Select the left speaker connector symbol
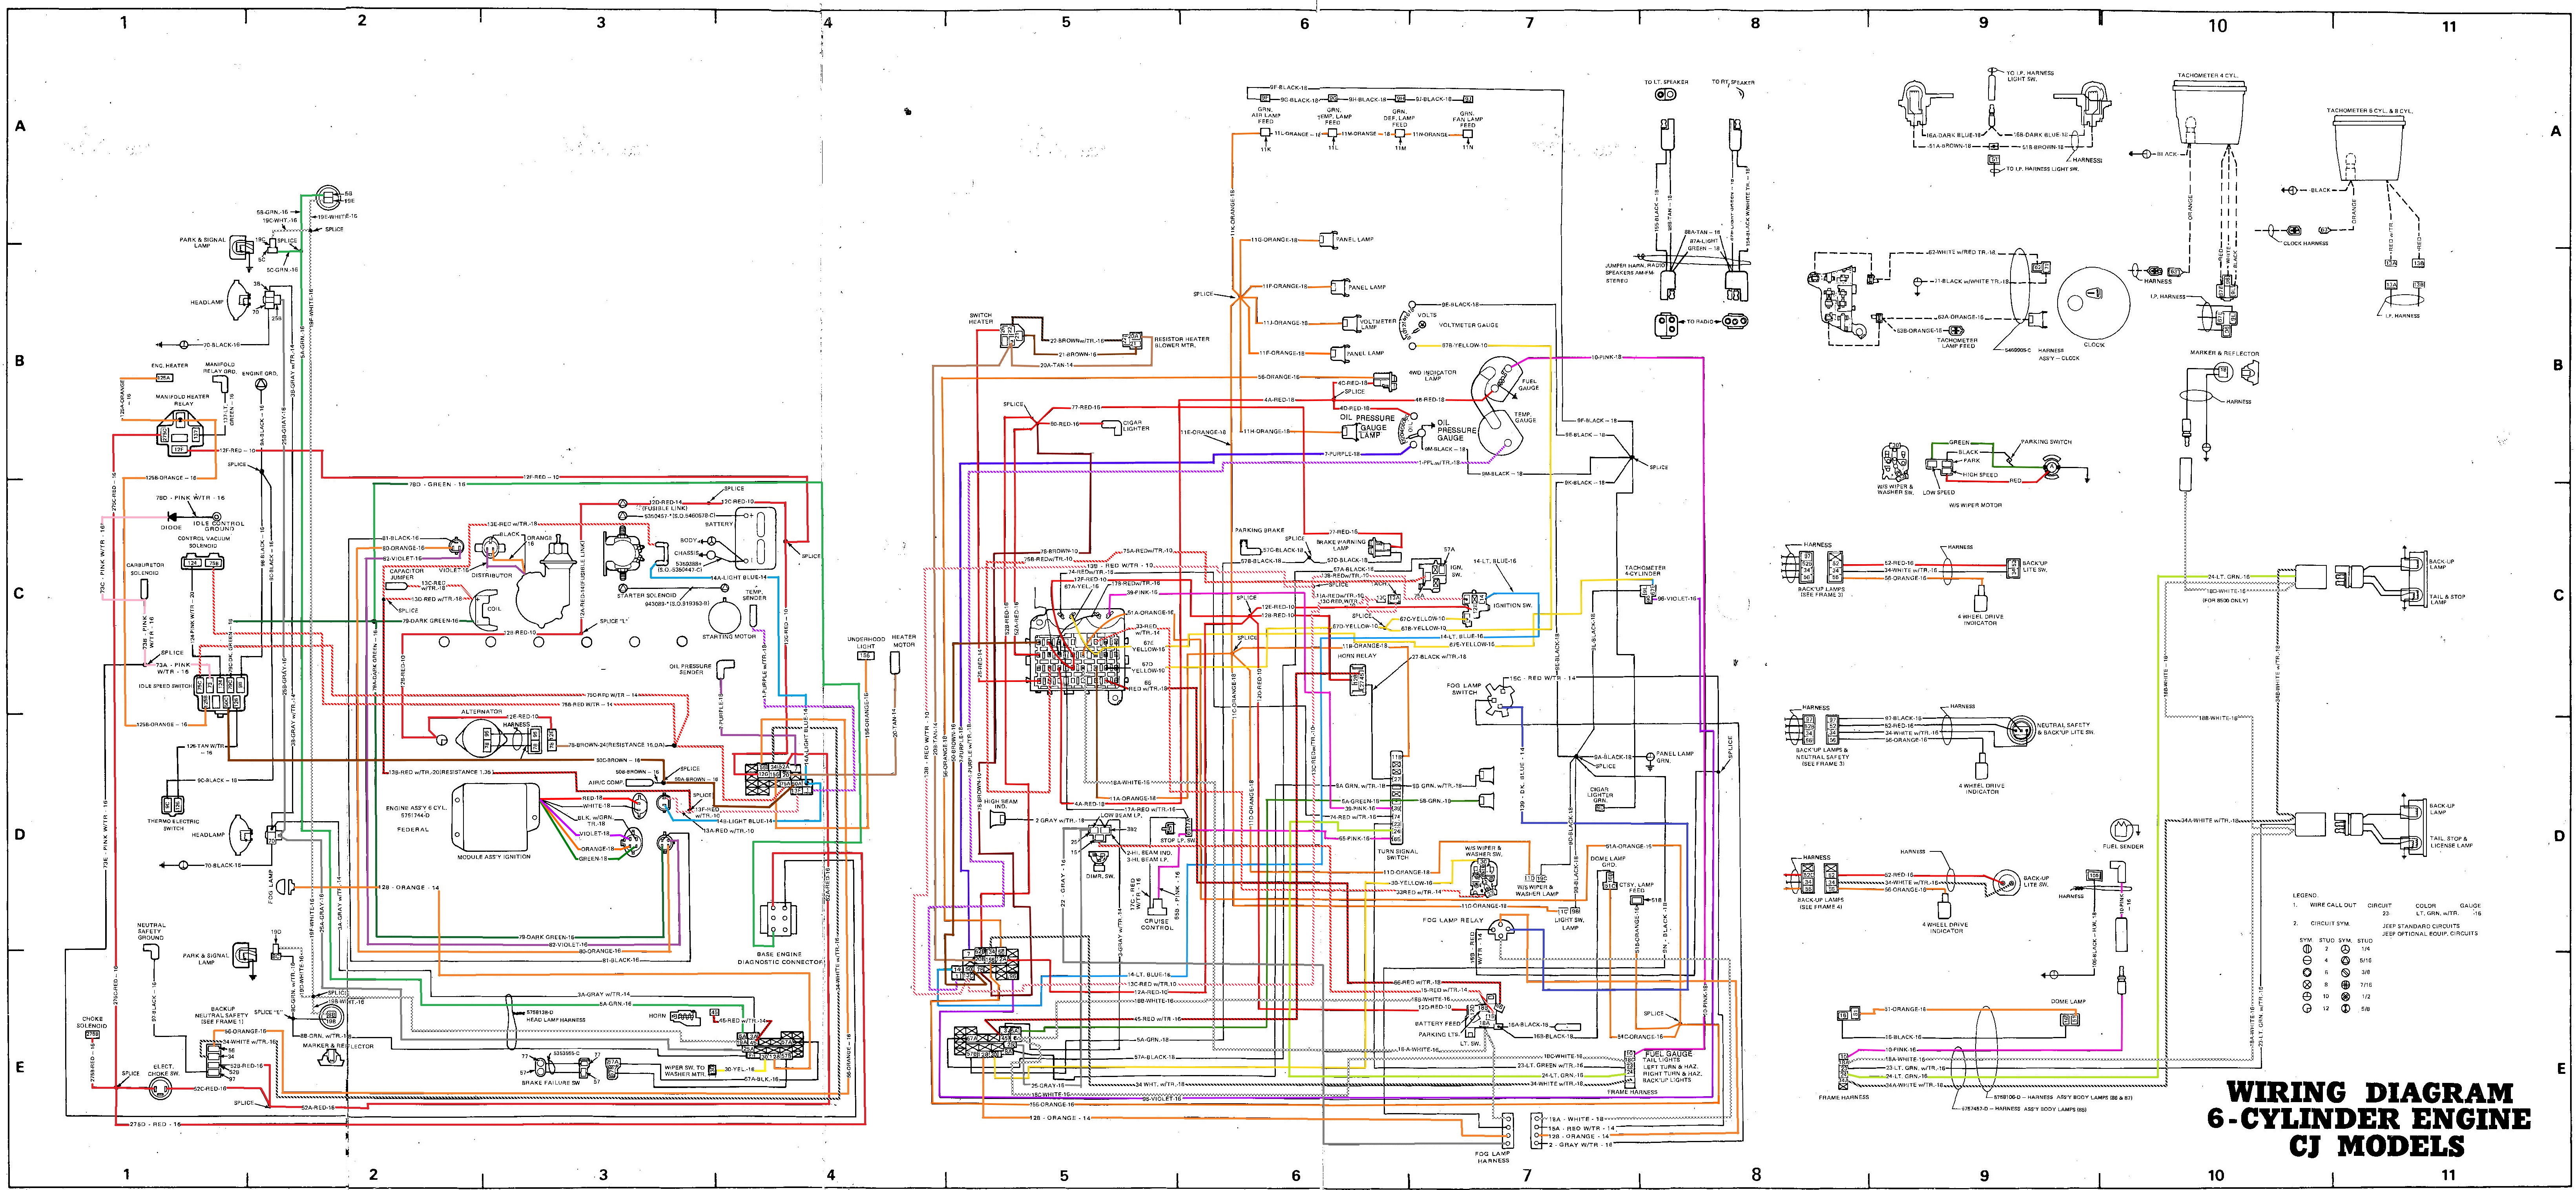Screen dimensions: 2576x1190 1666,94
